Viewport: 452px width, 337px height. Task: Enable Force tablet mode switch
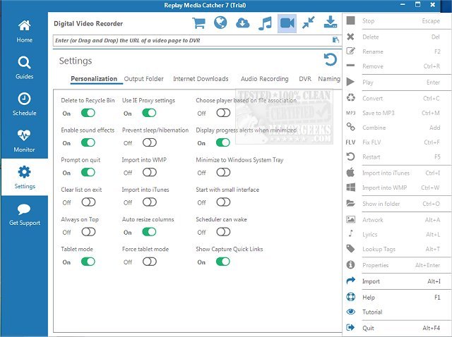tap(150, 262)
